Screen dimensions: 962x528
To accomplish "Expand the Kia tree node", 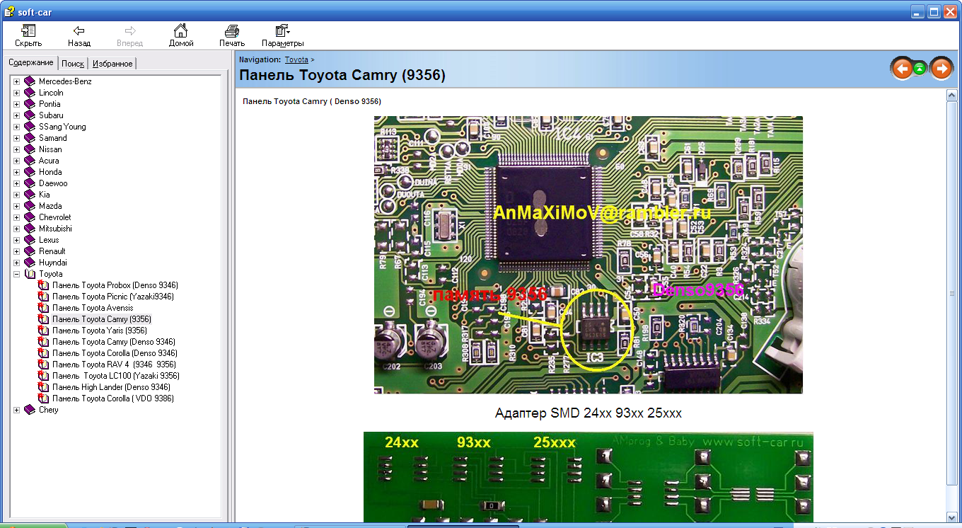I will (16, 195).
